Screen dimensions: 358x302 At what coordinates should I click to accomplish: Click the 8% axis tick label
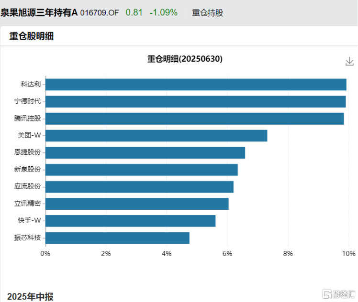point(288,253)
